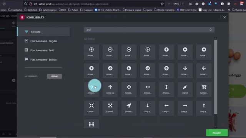Screen dimensions: 246x138
Task: Choose the highlighted Arrow right icon
Action: pyautogui.click(x=91, y=89)
